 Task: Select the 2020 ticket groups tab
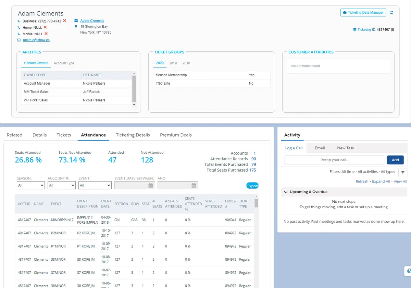(x=160, y=63)
